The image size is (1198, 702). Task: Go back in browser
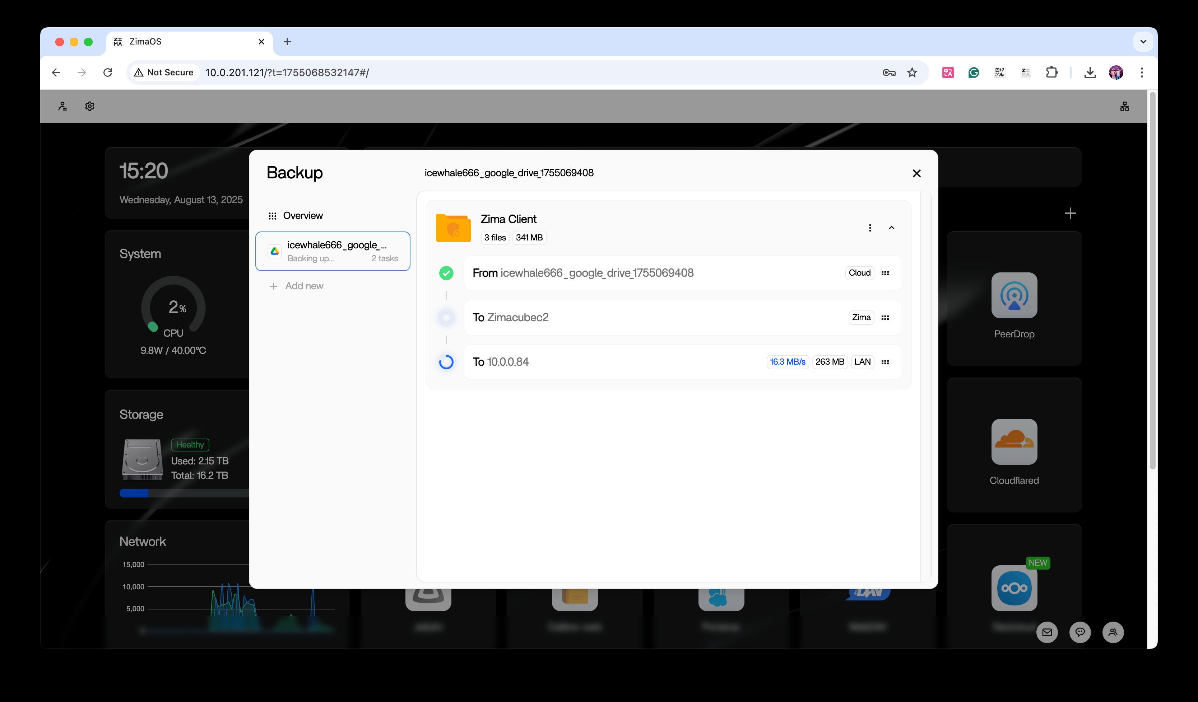(x=56, y=72)
